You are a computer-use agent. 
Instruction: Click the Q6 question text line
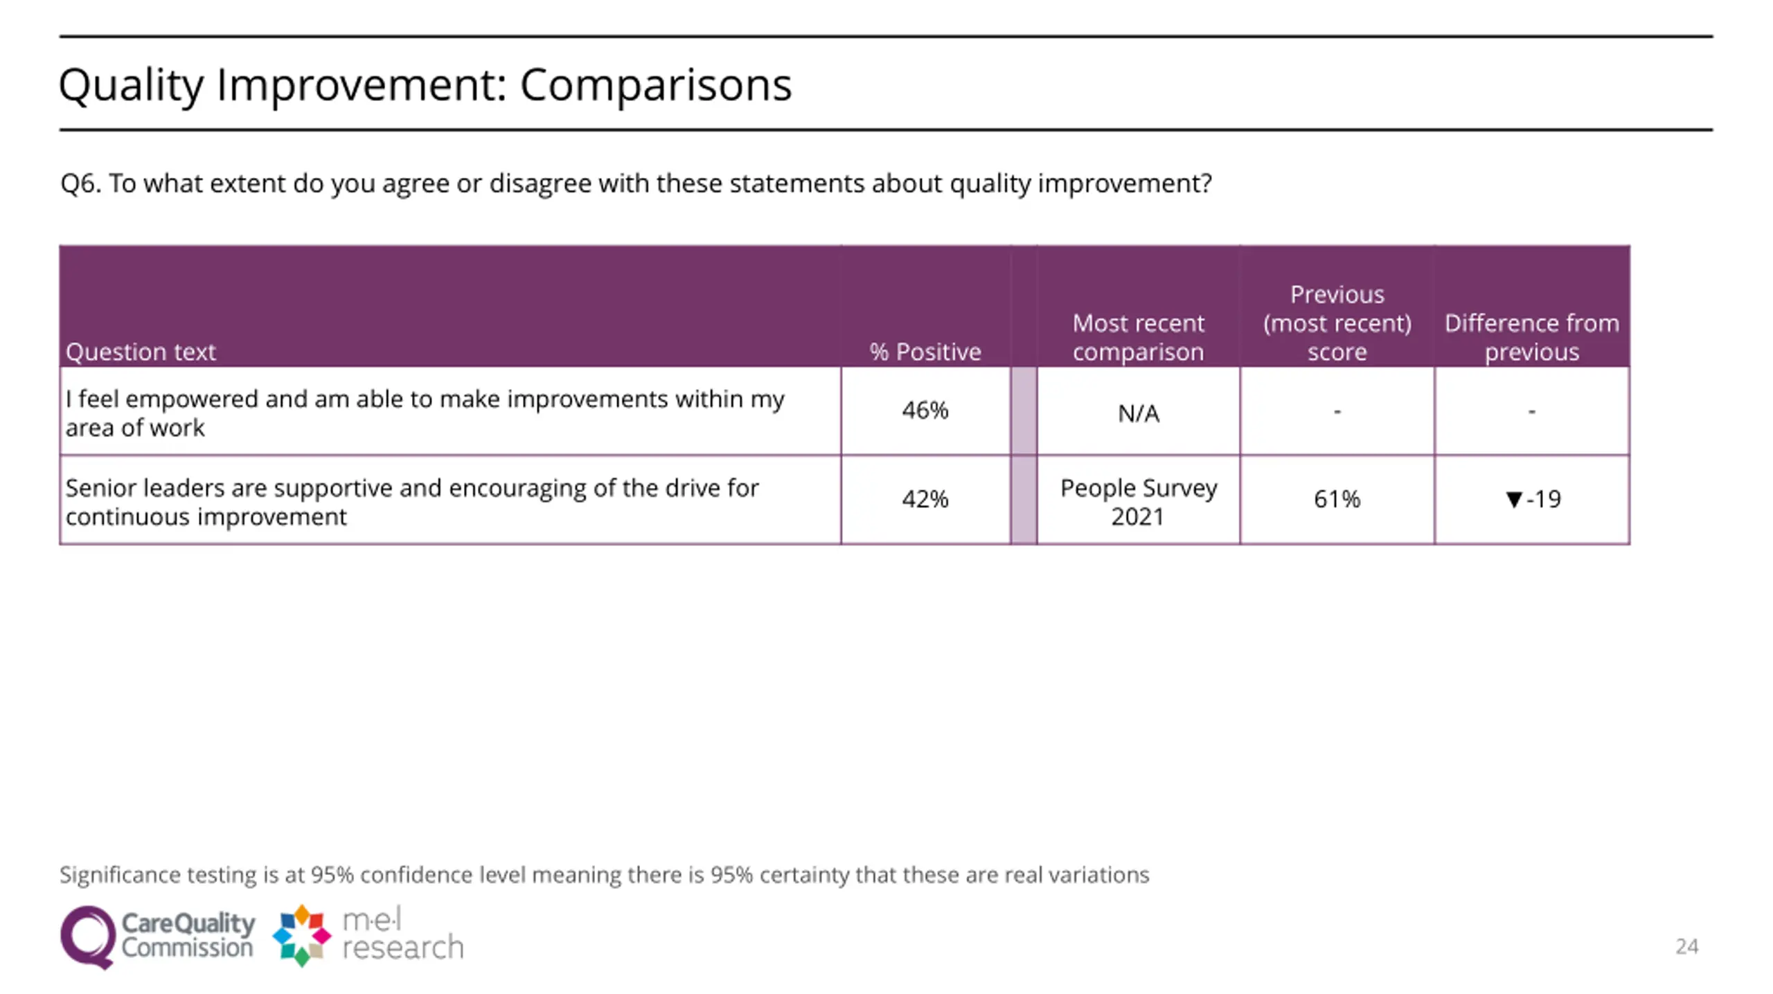(636, 183)
